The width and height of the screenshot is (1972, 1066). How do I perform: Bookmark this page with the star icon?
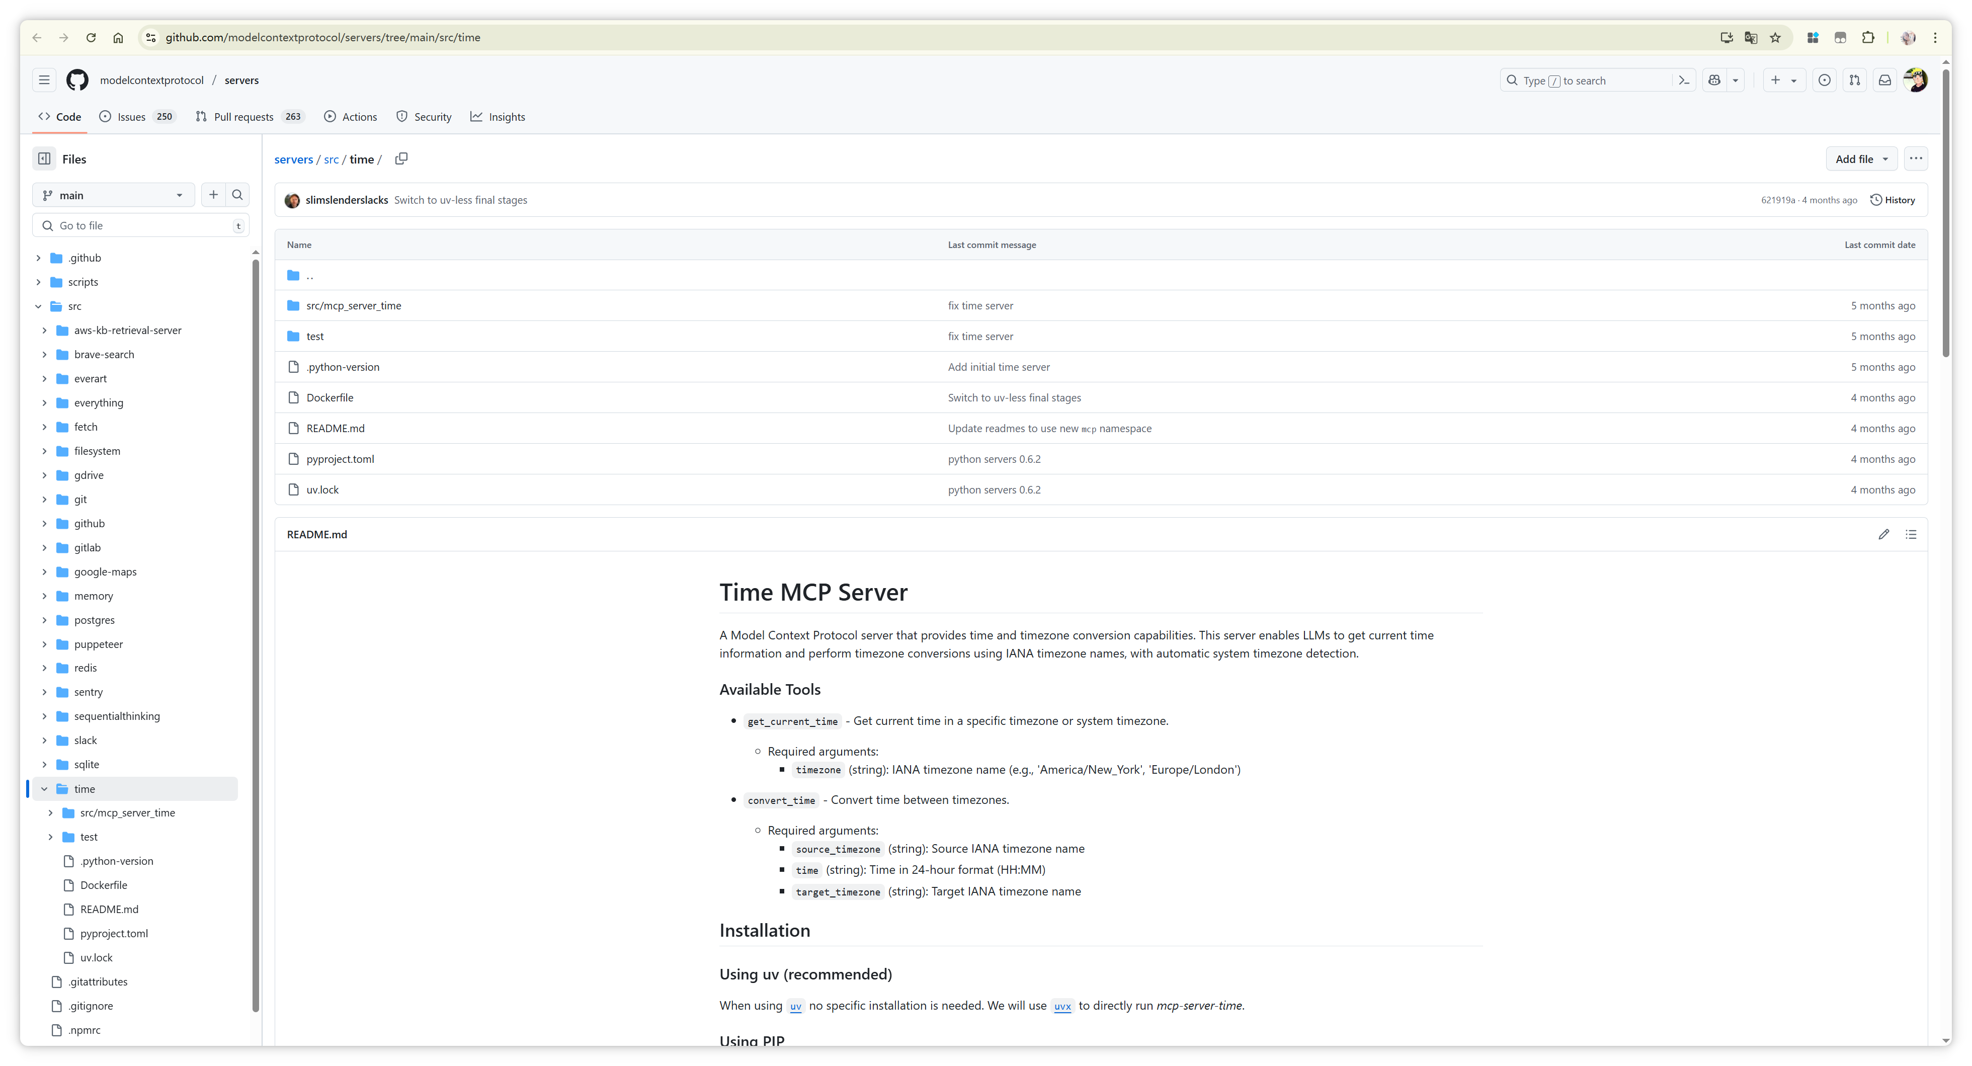click(x=1774, y=38)
